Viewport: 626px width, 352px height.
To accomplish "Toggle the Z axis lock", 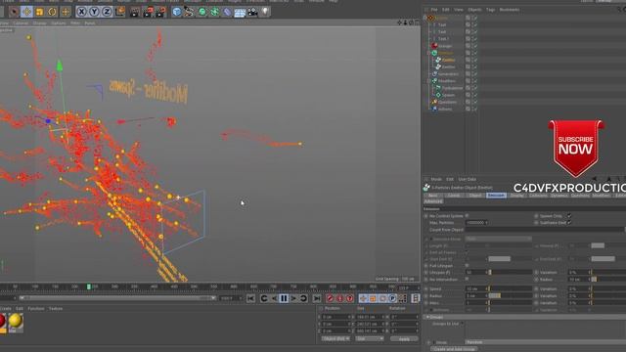I will point(107,12).
